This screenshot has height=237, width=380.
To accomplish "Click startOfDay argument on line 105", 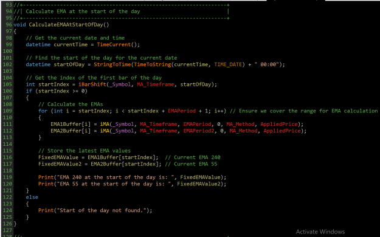I will tap(196, 84).
